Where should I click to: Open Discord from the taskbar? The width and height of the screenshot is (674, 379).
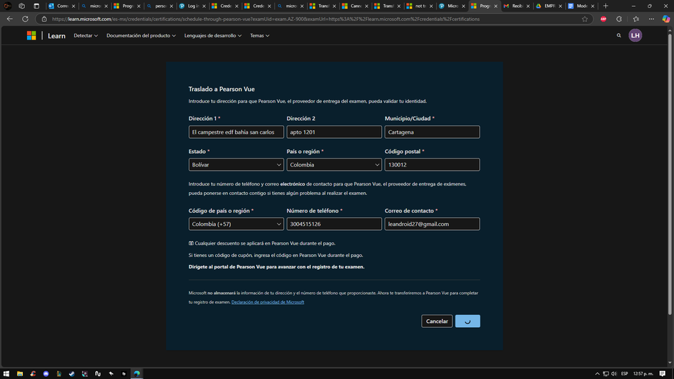click(x=46, y=374)
